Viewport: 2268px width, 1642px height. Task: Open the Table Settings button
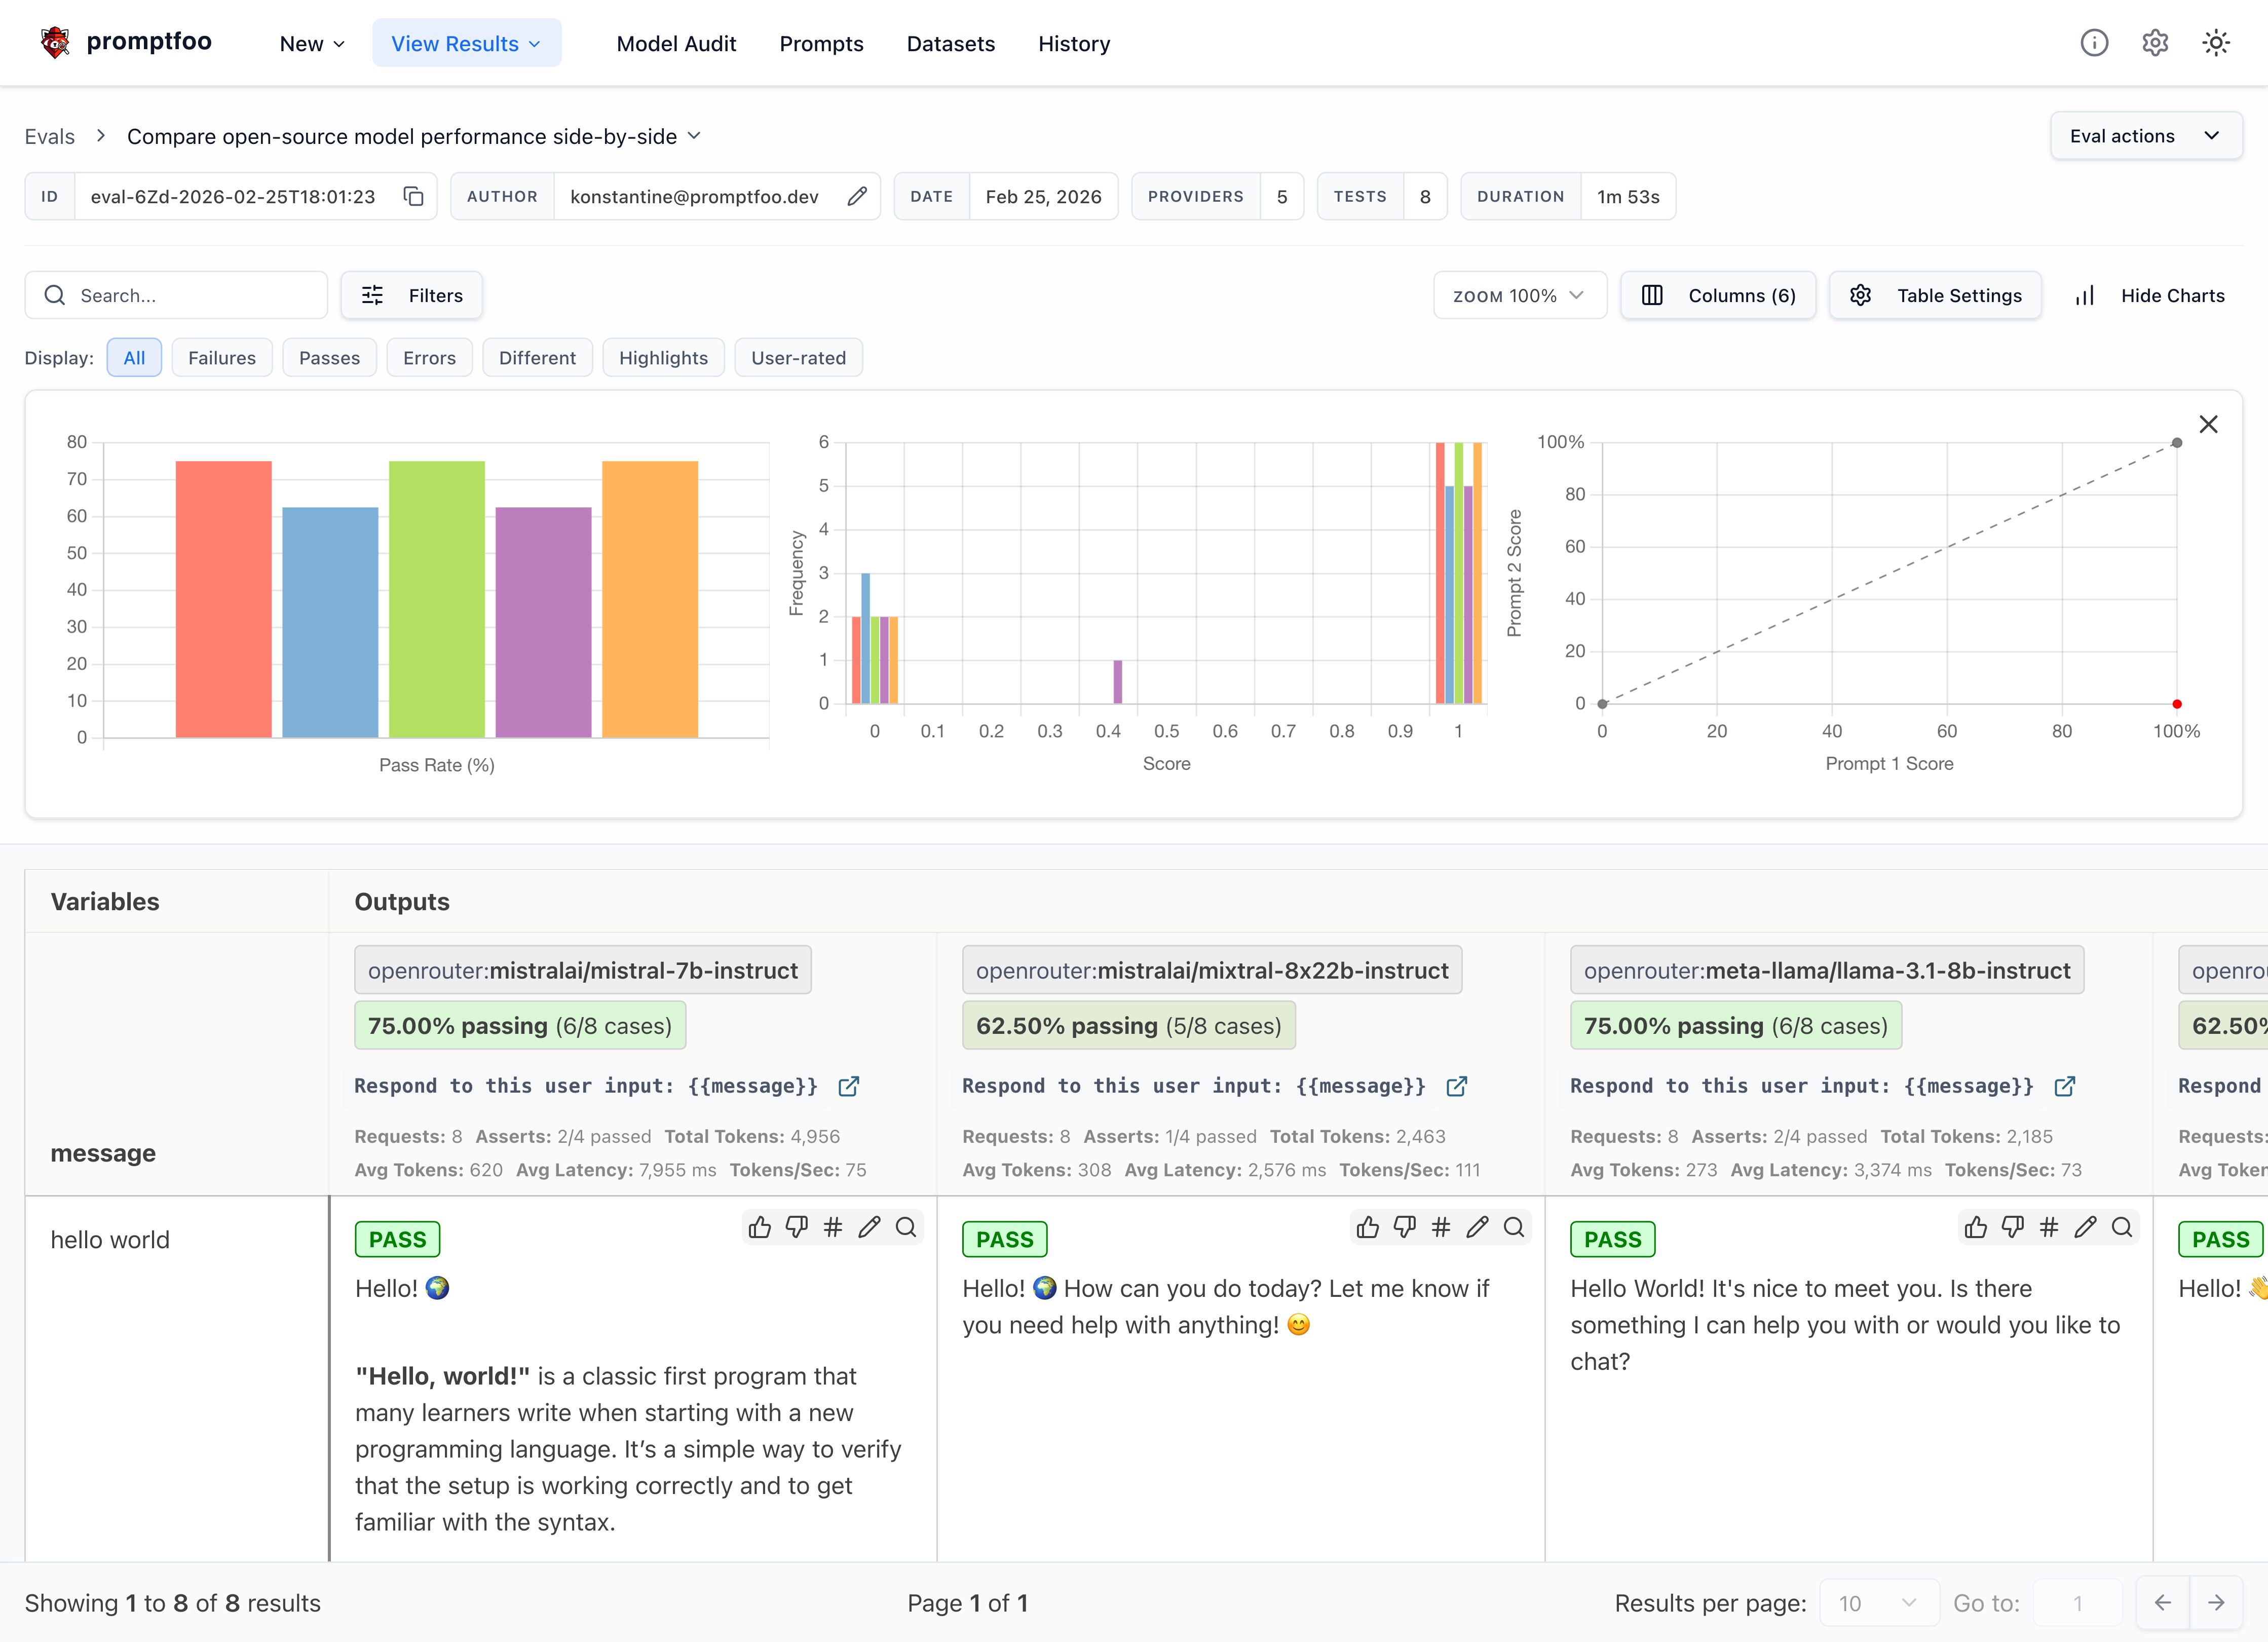click(1934, 296)
